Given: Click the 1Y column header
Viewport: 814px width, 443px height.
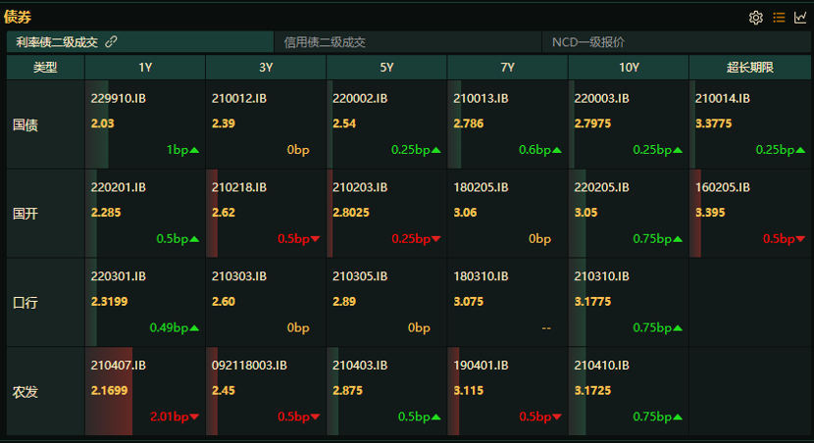Looking at the screenshot, I should [145, 68].
